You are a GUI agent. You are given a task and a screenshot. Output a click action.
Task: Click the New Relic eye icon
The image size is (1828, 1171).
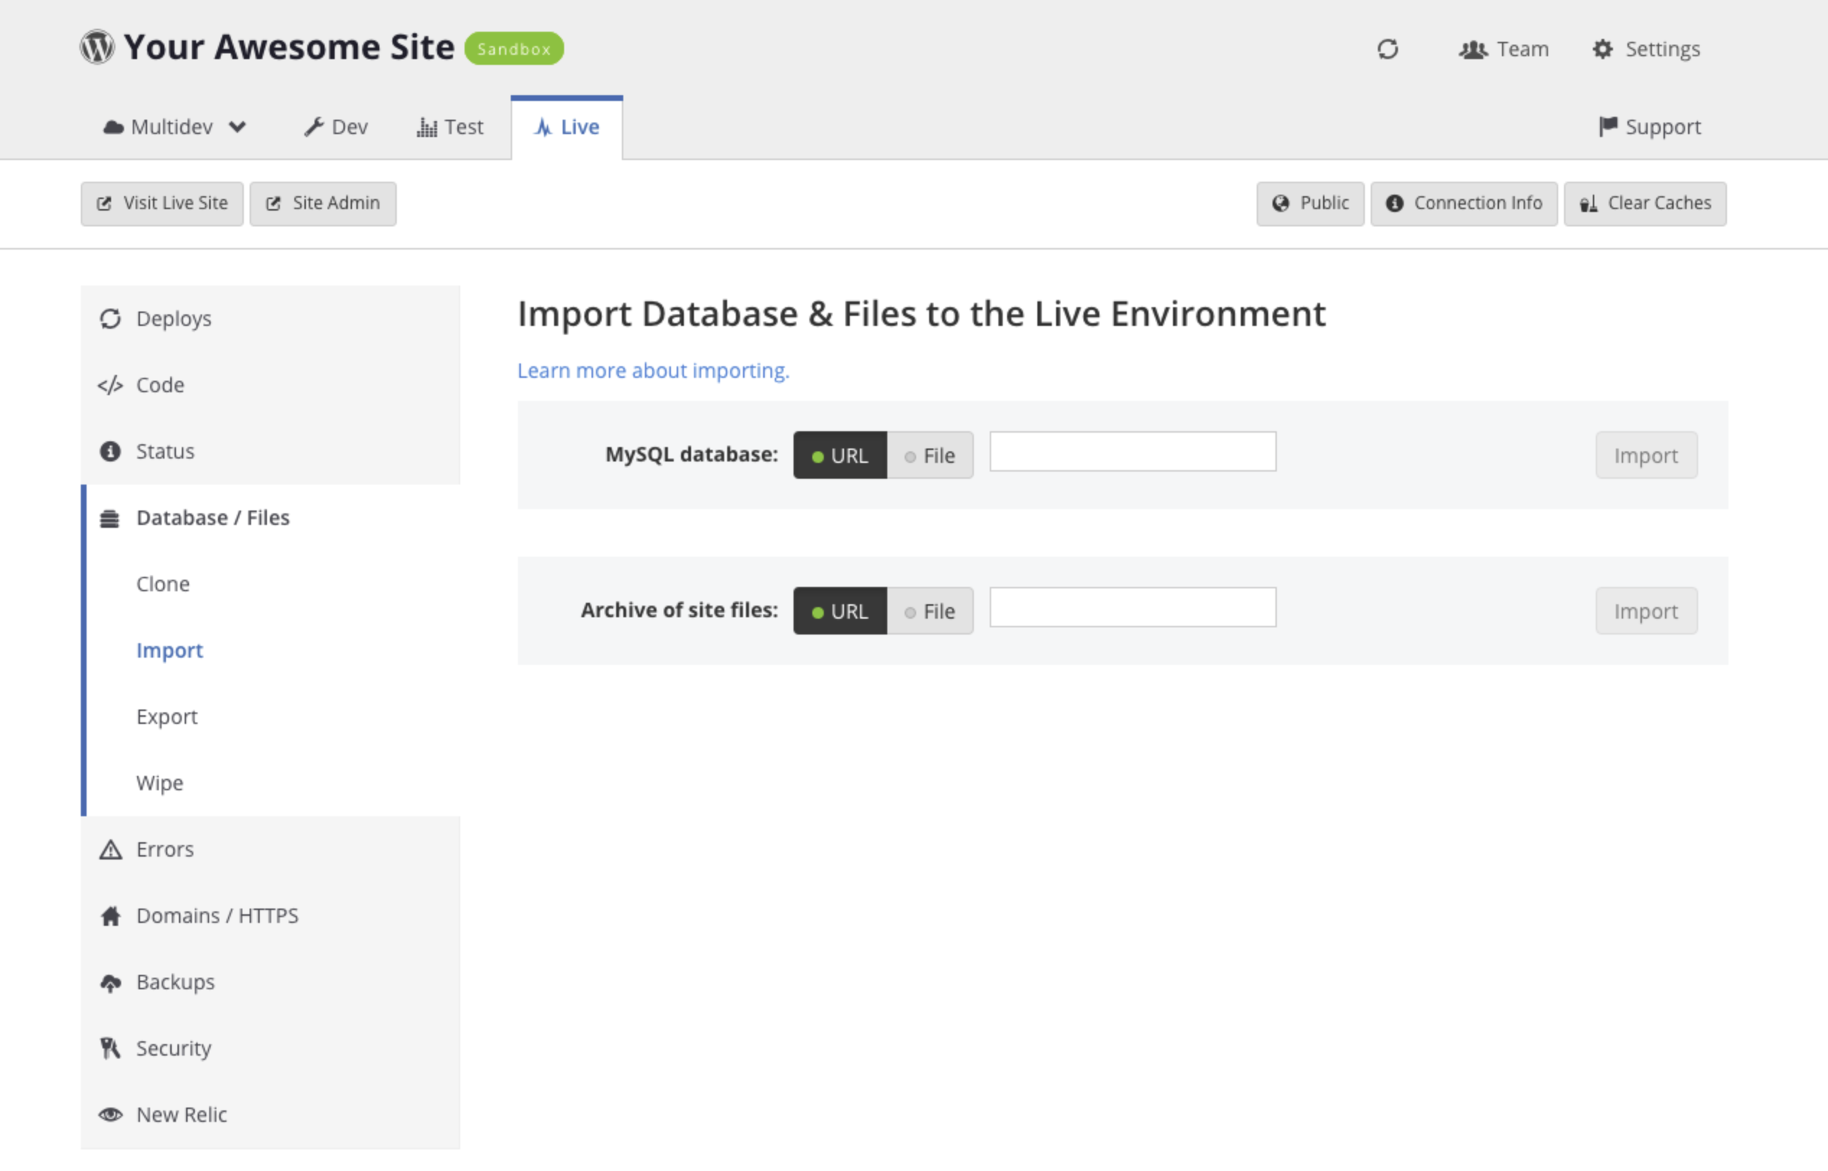click(110, 1115)
